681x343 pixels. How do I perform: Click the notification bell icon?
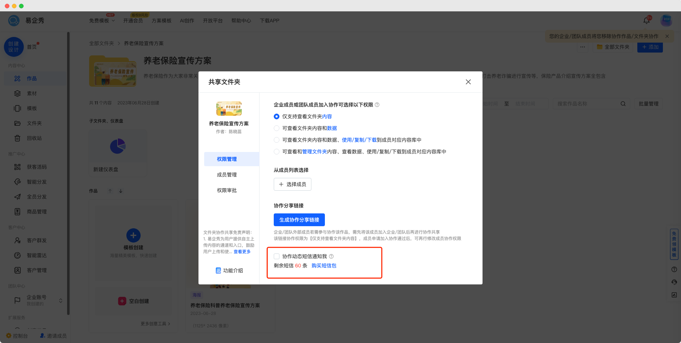(x=646, y=21)
